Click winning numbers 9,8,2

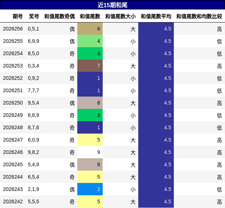click(33, 152)
